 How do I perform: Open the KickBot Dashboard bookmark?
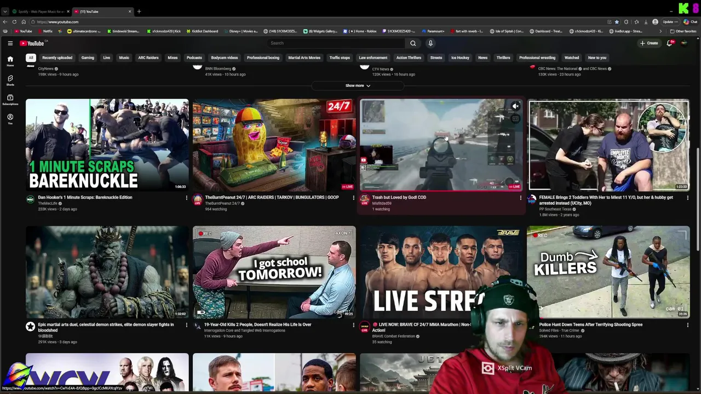pyautogui.click(x=203, y=31)
